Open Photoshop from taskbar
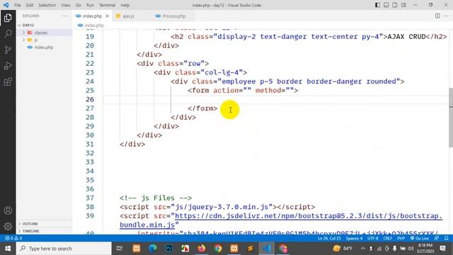The height and width of the screenshot is (255, 453). [x=169, y=249]
